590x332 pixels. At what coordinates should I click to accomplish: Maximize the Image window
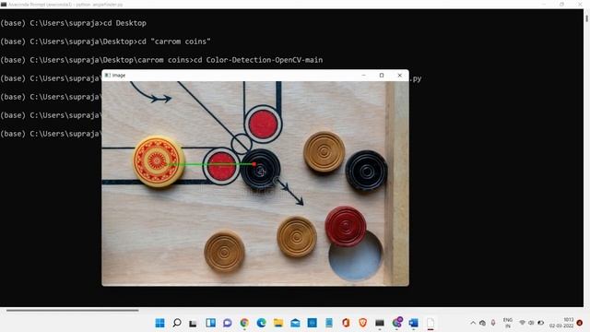click(382, 76)
